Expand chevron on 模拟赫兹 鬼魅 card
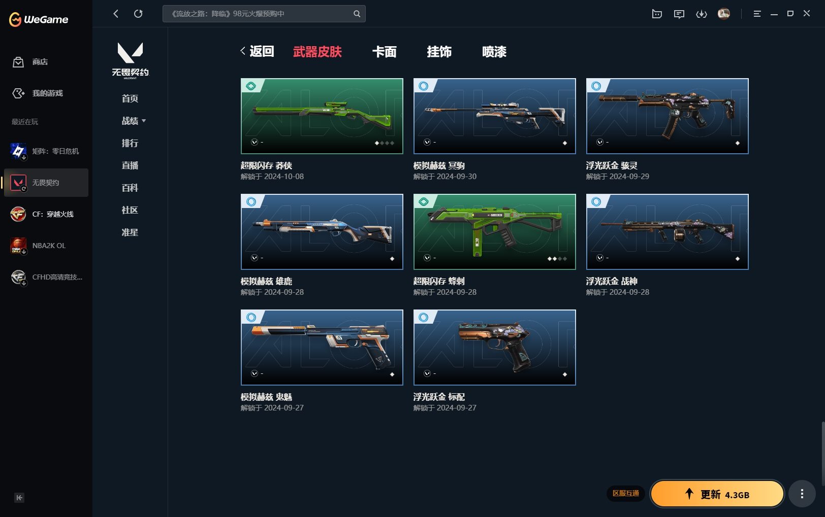Image resolution: width=825 pixels, height=517 pixels. point(255,373)
